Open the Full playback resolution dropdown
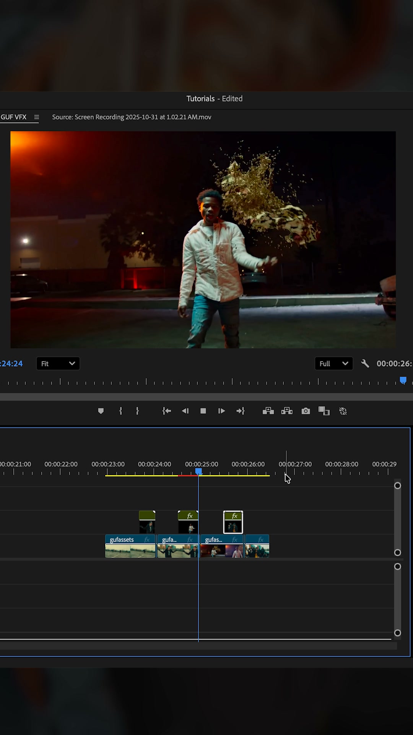The width and height of the screenshot is (413, 735). [334, 364]
